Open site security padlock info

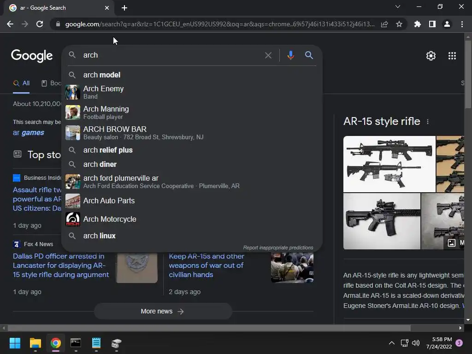point(58,24)
